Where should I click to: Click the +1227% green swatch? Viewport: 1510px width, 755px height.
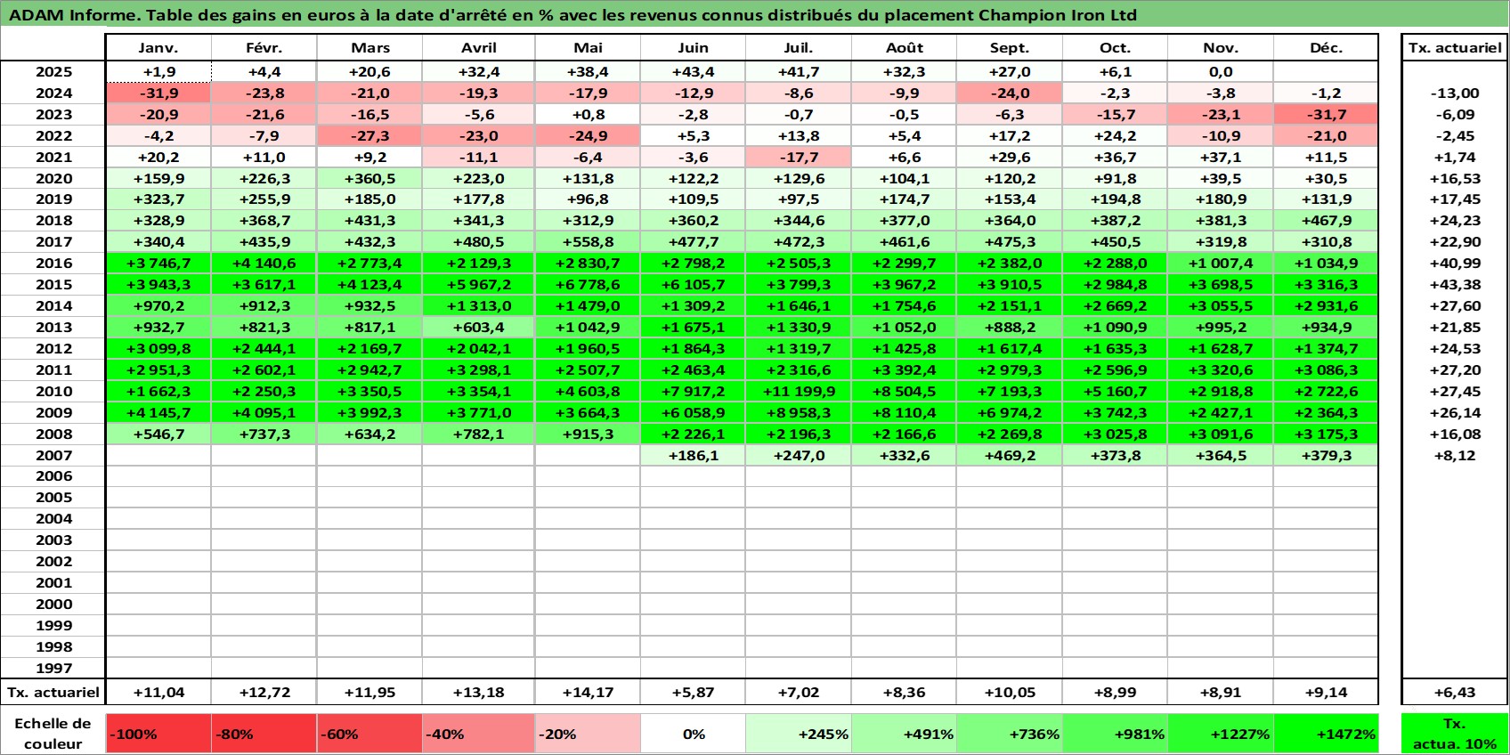tap(1221, 734)
